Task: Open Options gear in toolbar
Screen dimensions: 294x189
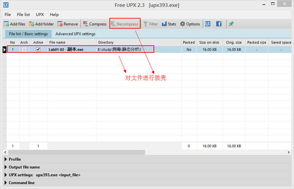Action: pyautogui.click(x=183, y=24)
